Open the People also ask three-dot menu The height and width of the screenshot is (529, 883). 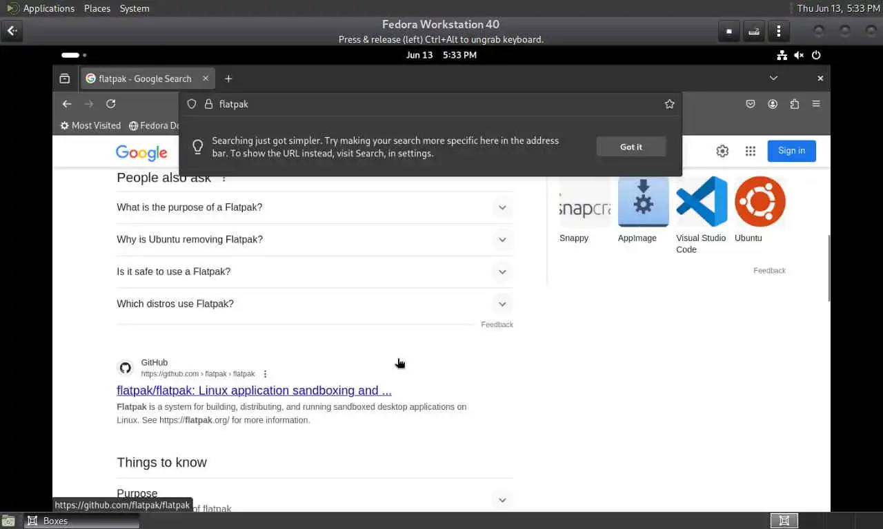pyautogui.click(x=224, y=178)
